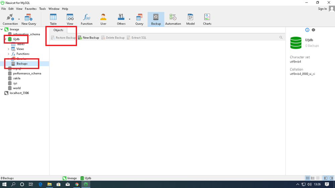335x188 pixels.
Task: Open the Model toolbar icon
Action: pyautogui.click(x=190, y=19)
